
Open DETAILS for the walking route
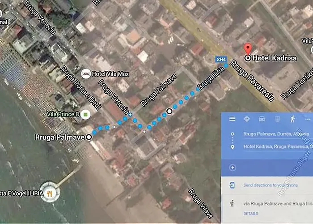pyautogui.click(x=251, y=214)
